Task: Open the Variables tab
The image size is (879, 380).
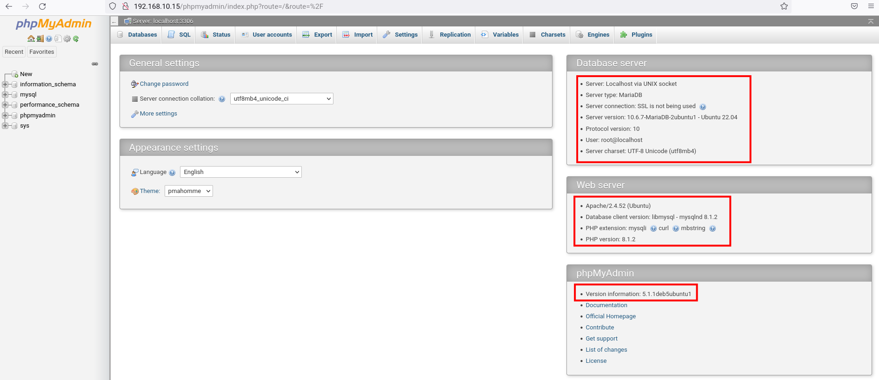Action: (x=499, y=35)
